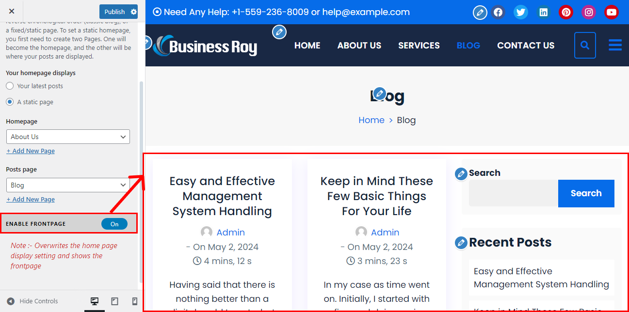Select 'A static page' radio option
Image resolution: width=629 pixels, height=312 pixels.
click(10, 102)
